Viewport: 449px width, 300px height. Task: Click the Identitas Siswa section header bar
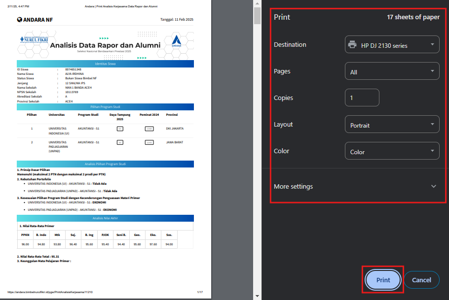pyautogui.click(x=105, y=64)
